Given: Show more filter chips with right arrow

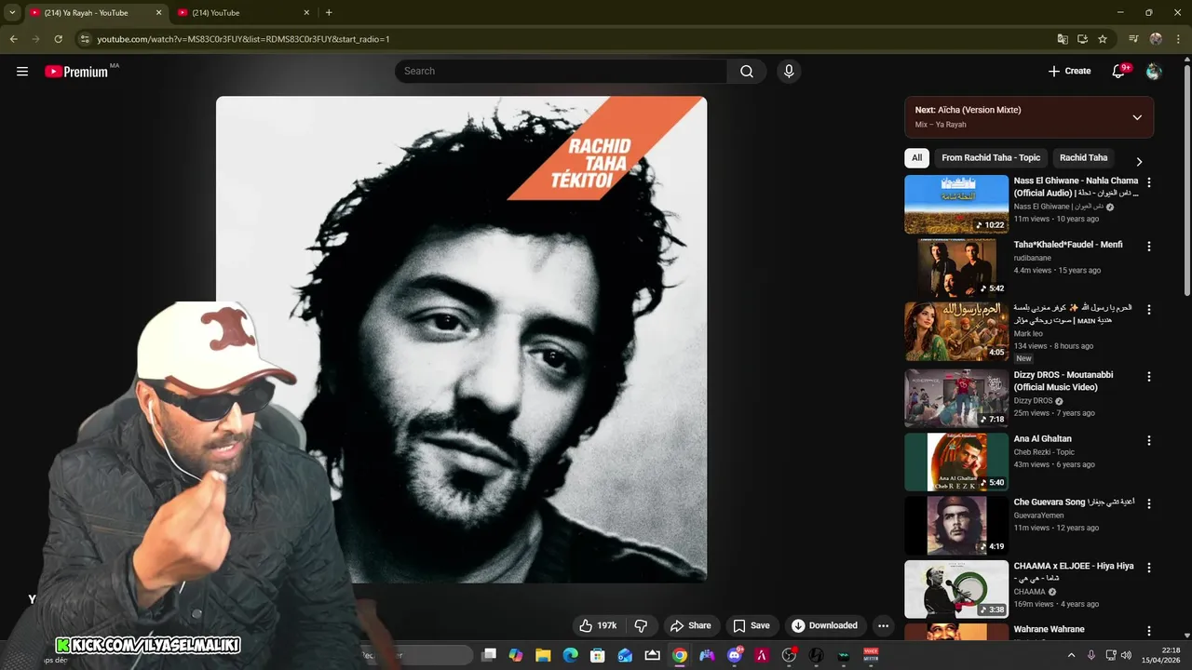Looking at the screenshot, I should (1139, 161).
